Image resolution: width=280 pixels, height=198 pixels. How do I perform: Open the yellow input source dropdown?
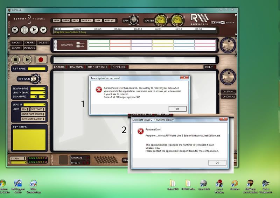(x=19, y=162)
